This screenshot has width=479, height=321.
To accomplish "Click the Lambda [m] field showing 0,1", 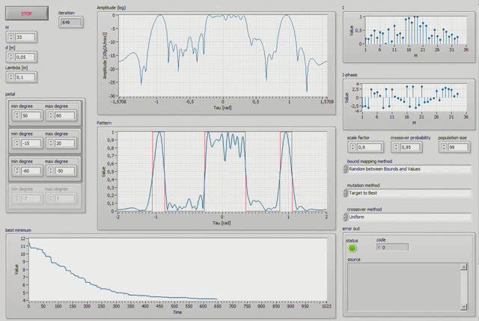I will pos(25,77).
